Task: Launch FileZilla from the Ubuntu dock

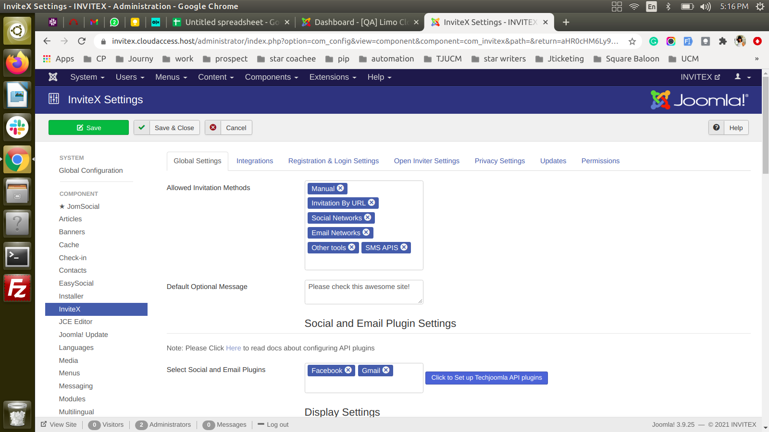Action: 17,288
